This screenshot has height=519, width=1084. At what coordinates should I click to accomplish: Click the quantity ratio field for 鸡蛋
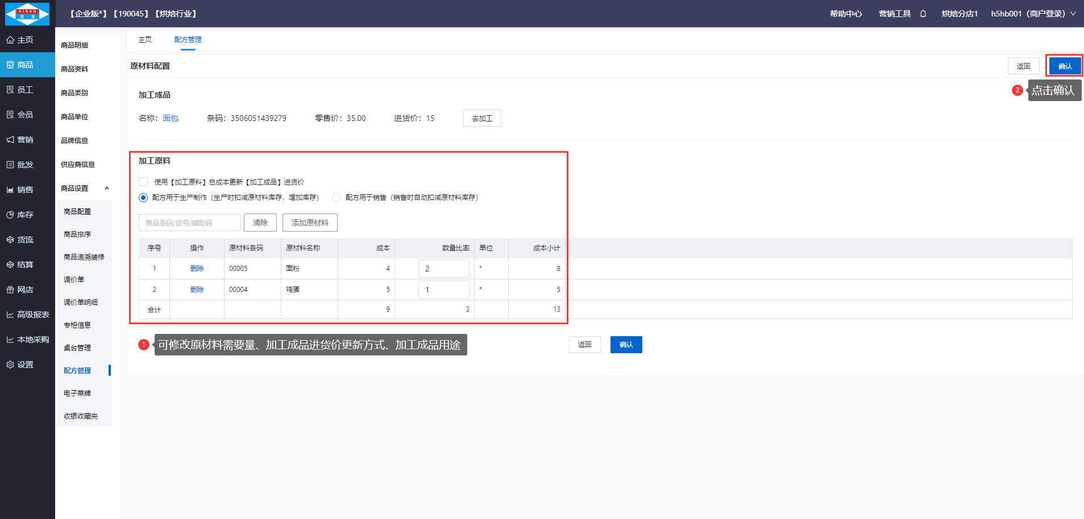pos(443,290)
